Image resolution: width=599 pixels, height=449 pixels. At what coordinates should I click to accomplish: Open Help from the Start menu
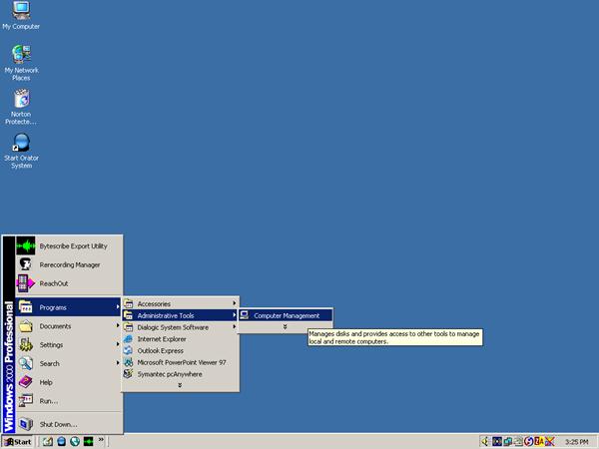pos(69,382)
